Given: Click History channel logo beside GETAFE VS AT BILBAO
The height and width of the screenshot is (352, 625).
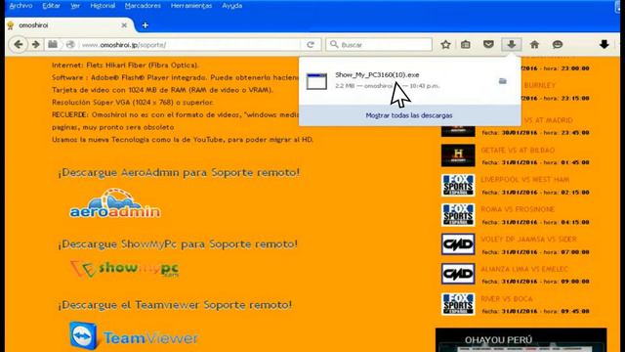Looking at the screenshot, I should (458, 155).
